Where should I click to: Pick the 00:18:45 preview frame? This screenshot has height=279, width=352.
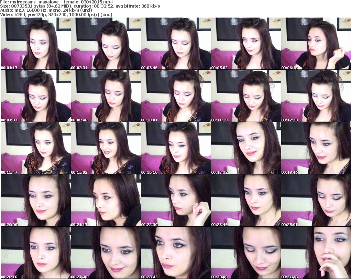pos(316,148)
